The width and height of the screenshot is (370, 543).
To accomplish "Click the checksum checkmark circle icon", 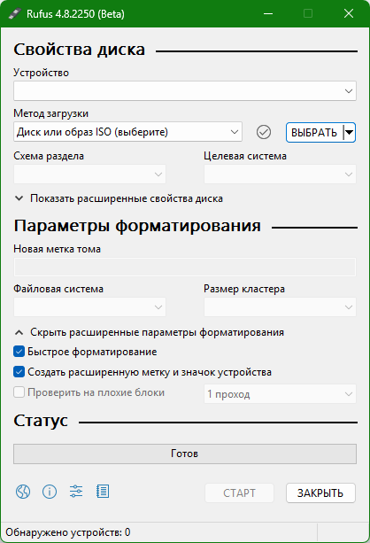I will [x=264, y=132].
